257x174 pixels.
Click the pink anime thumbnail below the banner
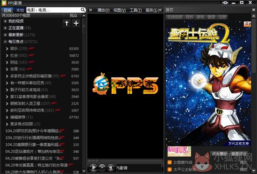(179, 151)
